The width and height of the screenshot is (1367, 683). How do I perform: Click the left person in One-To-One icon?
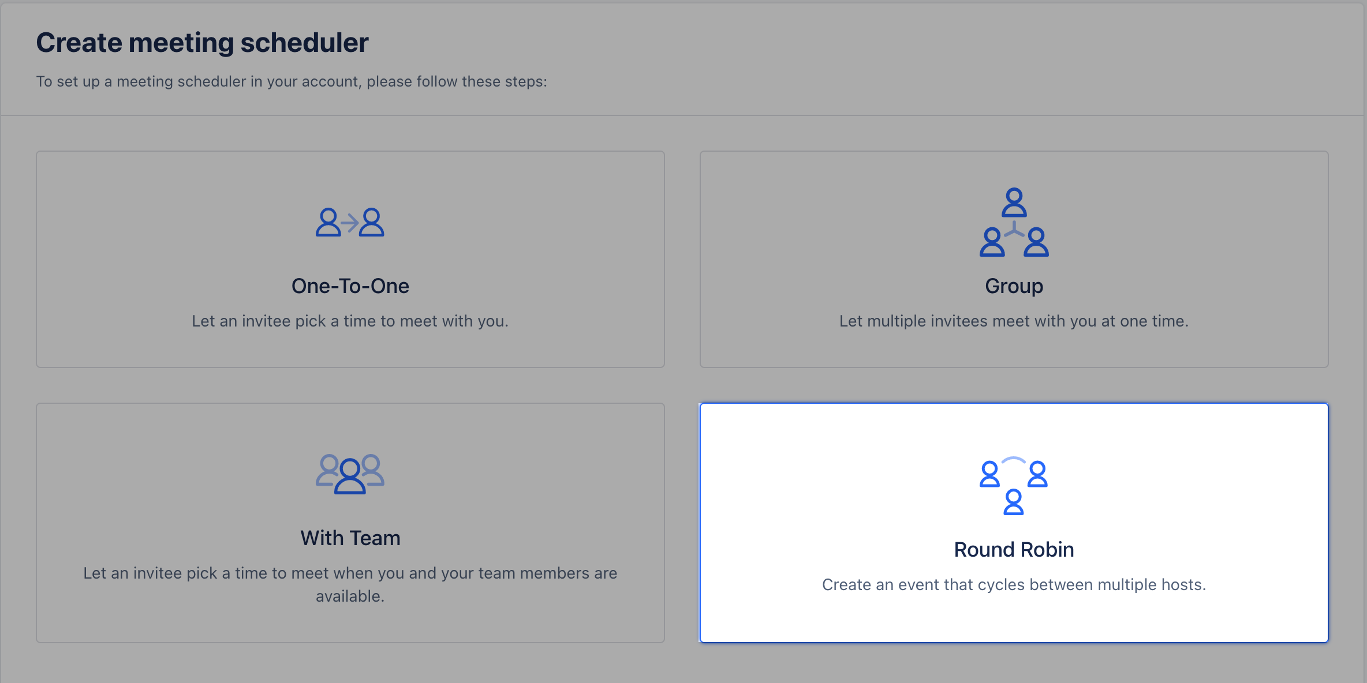coord(328,222)
